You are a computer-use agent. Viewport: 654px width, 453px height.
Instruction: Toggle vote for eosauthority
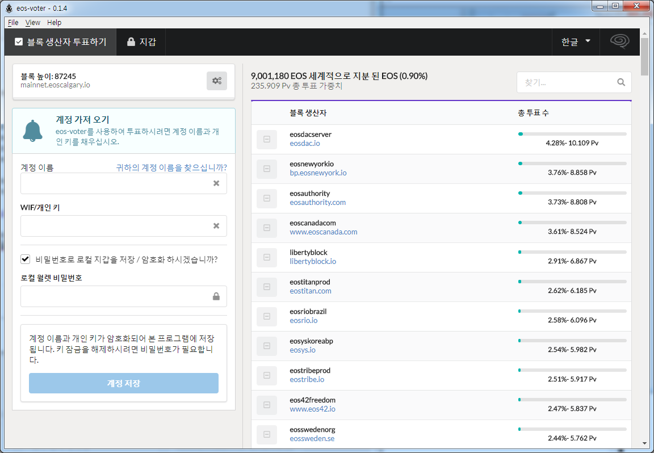pyautogui.click(x=266, y=198)
